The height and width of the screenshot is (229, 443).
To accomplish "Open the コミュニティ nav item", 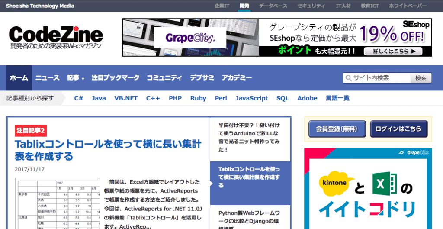I will click(164, 78).
